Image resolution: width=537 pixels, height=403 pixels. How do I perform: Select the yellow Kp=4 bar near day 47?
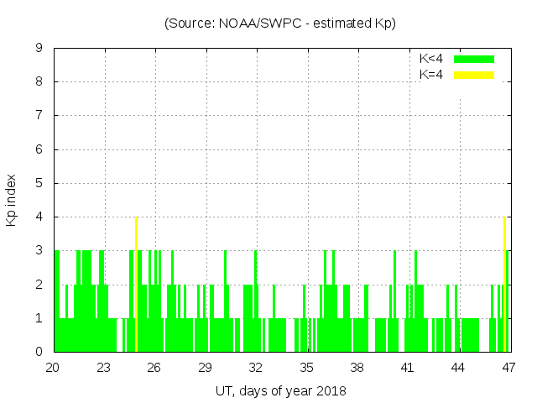click(x=504, y=284)
